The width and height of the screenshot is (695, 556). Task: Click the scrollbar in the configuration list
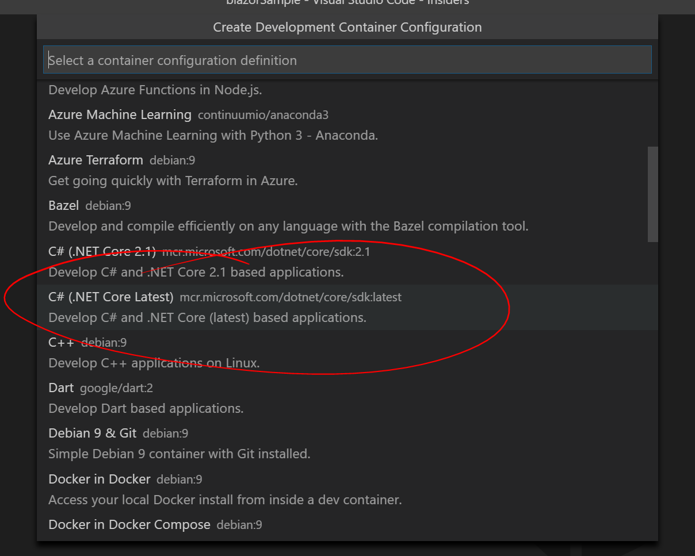(653, 193)
